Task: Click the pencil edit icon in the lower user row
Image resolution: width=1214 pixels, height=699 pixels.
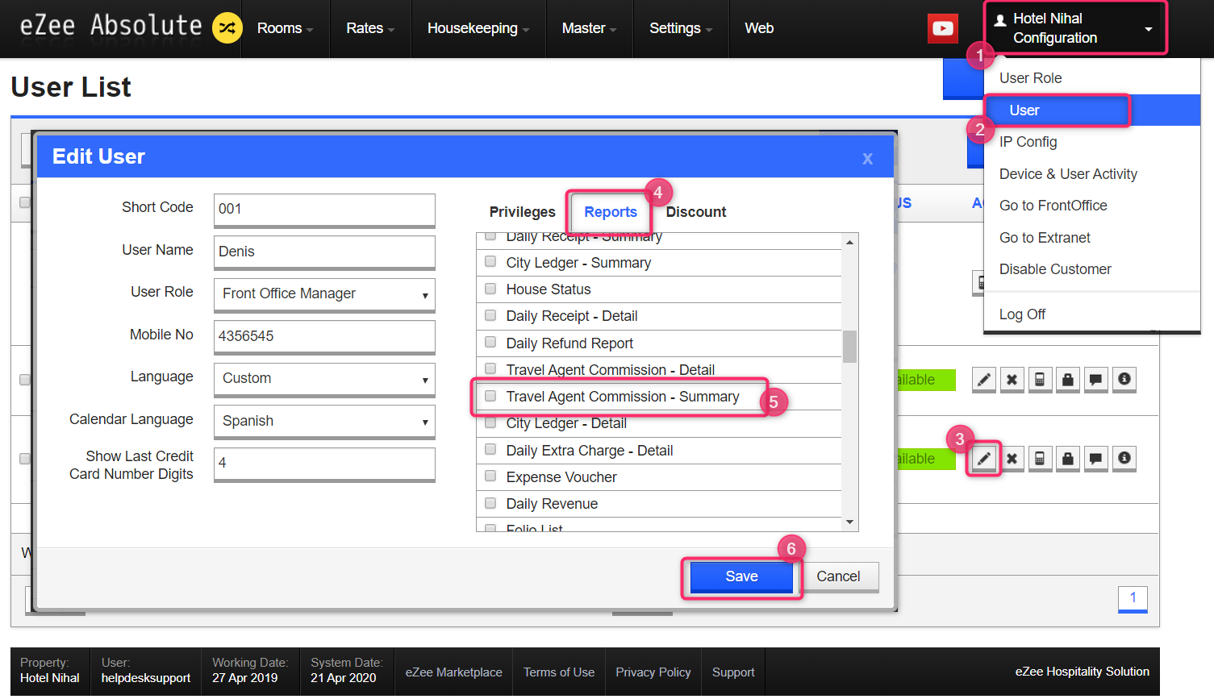Action: coord(983,459)
